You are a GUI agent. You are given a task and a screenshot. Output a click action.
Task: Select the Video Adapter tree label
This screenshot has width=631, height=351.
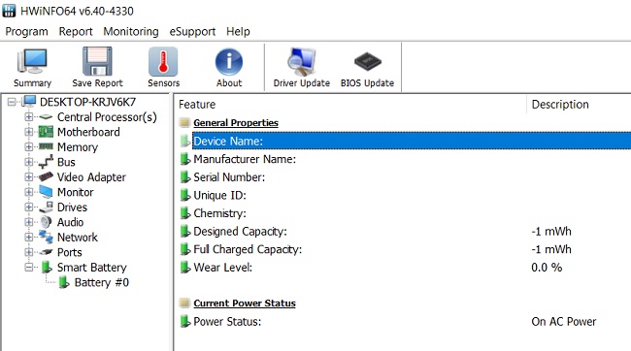[91, 176]
